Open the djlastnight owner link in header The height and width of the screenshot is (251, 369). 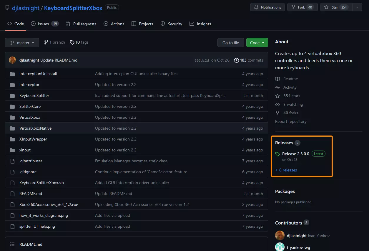(26, 8)
